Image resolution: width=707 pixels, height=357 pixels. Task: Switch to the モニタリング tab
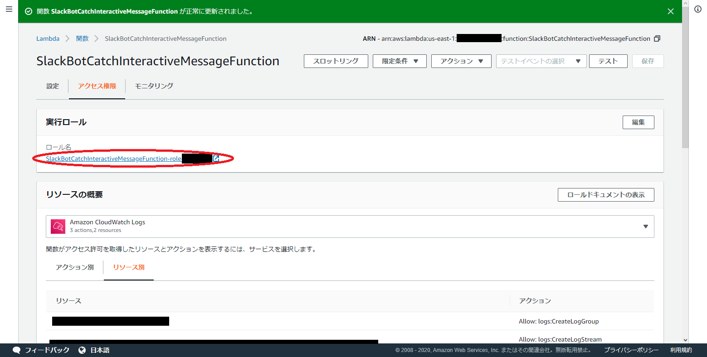pyautogui.click(x=154, y=86)
